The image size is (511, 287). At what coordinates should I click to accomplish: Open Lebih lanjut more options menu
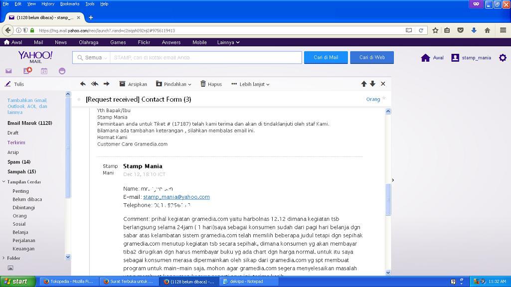[x=250, y=84]
